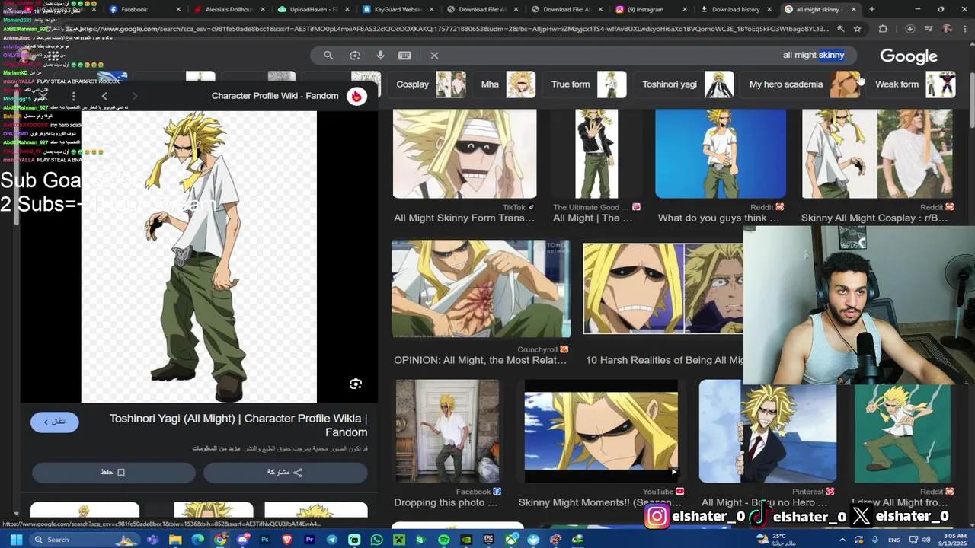Open the browser extensions puzzle icon

click(883, 29)
